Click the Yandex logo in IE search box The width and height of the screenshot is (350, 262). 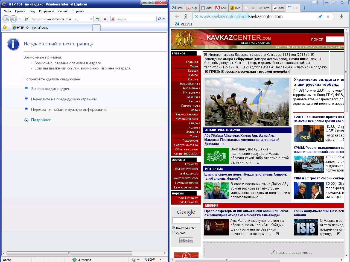[x=113, y=19]
